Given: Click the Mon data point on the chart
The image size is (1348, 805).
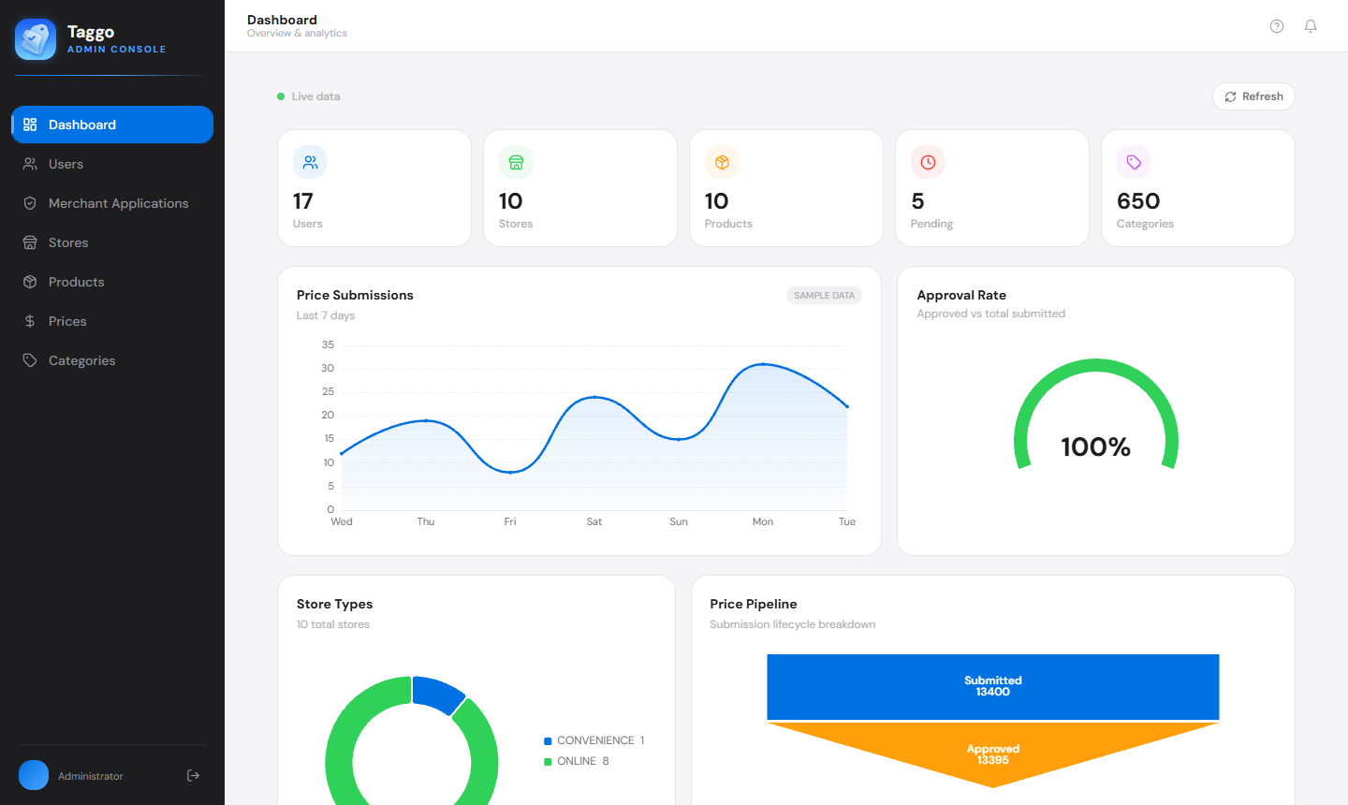Looking at the screenshot, I should point(763,364).
